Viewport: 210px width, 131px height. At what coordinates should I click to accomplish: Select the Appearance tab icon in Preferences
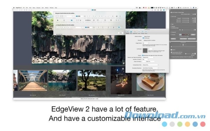(x=135, y=32)
